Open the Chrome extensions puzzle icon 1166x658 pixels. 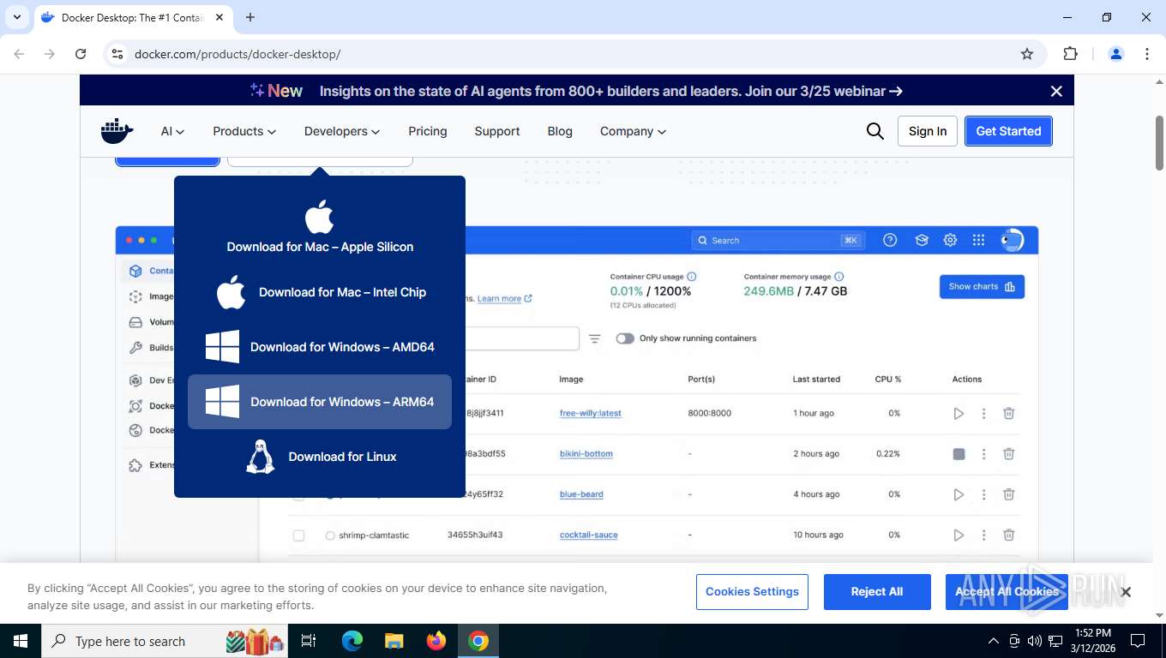1070,54
